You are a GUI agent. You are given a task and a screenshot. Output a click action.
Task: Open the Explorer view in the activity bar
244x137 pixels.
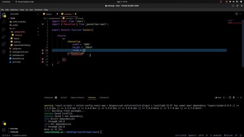[x=4, y=15]
